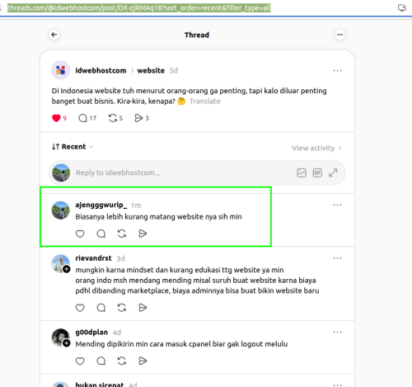Image resolution: width=412 pixels, height=387 pixels.
Task: Share g00dplan comment
Action: click(x=143, y=361)
